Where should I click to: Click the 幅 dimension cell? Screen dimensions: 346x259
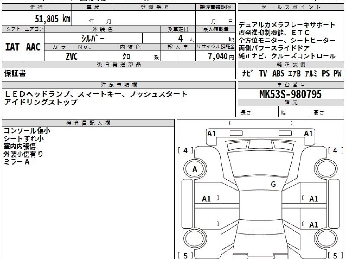295,112
